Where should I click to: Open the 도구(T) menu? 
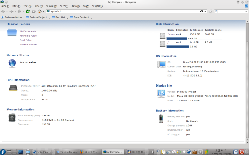pyautogui.click(x=64, y=6)
